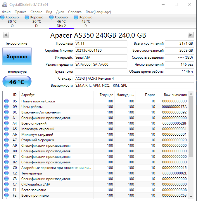
Task: Click the power-on count value 146 раз
Action: click(x=179, y=64)
